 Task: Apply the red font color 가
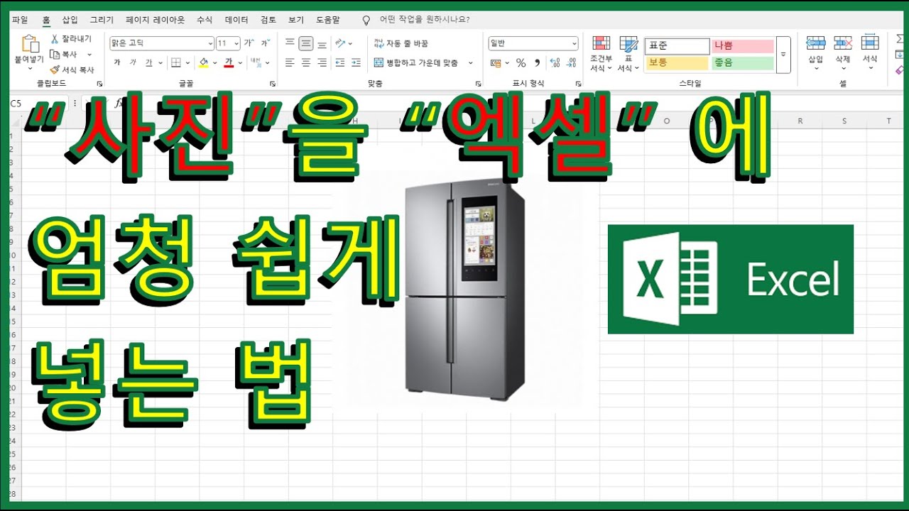click(229, 62)
